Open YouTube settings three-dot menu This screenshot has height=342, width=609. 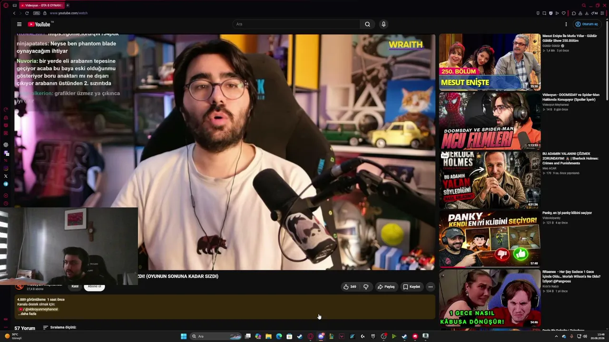point(566,24)
